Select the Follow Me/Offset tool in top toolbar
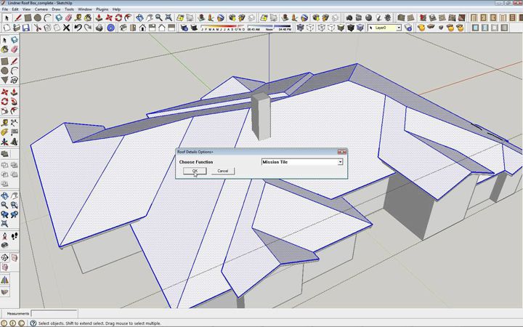This screenshot has height=327, width=523. point(128,17)
